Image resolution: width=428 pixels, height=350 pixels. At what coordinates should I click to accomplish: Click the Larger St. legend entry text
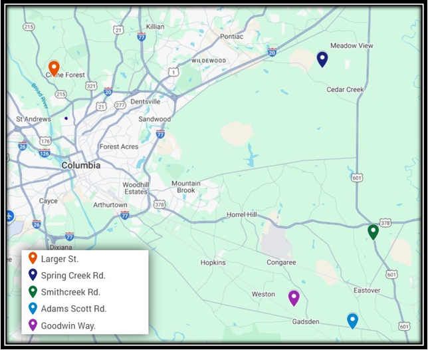pyautogui.click(x=59, y=259)
